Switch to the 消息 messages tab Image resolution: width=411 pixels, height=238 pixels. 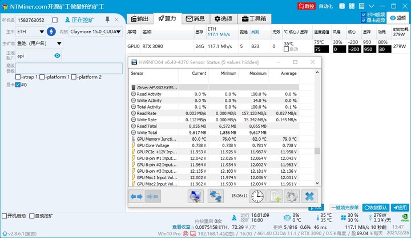(x=195, y=19)
